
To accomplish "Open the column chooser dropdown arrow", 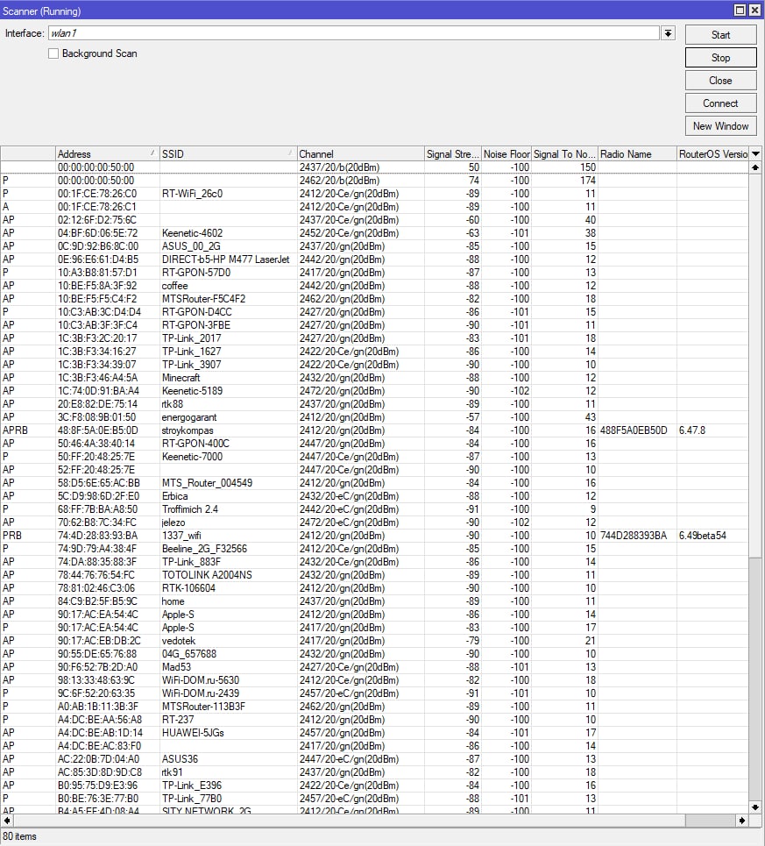I will 756,153.
